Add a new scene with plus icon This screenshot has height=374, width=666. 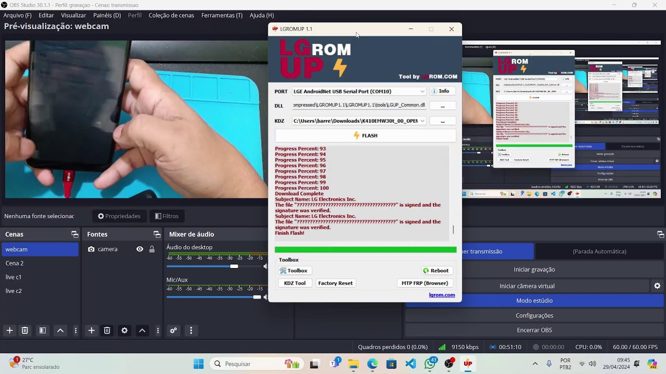coord(9,330)
